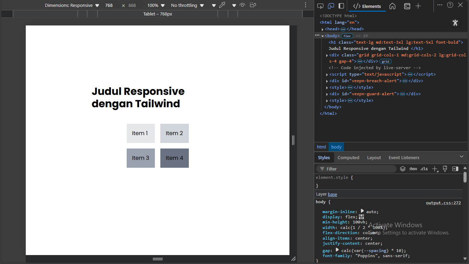Click the eye vision deficiency icon
This screenshot has width=469, height=264.
(243, 5)
